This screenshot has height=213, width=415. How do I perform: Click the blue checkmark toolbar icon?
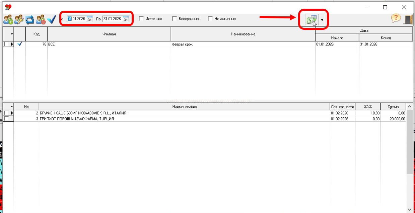click(51, 19)
